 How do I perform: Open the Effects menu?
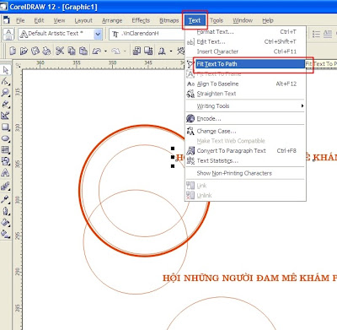tap(141, 20)
